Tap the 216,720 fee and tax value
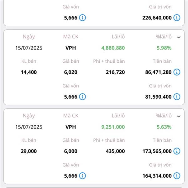The image size is (188, 188). [115, 72]
